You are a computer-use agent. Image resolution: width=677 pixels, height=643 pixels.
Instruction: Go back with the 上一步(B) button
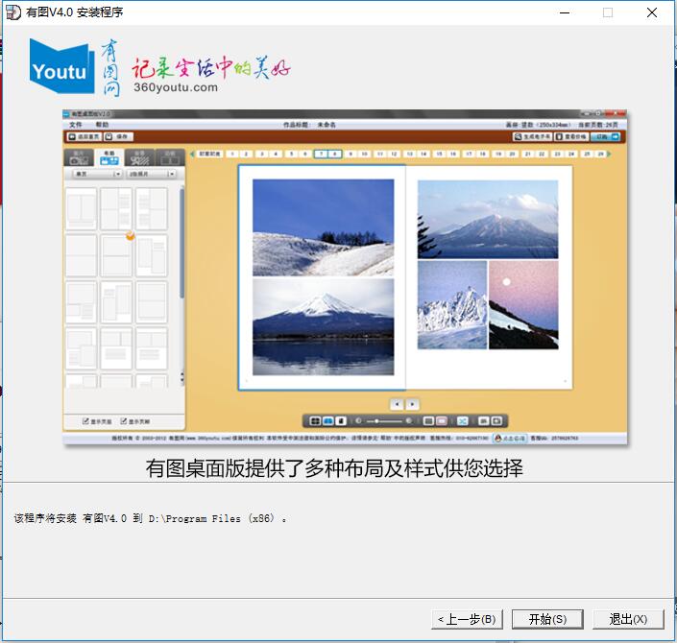click(466, 619)
